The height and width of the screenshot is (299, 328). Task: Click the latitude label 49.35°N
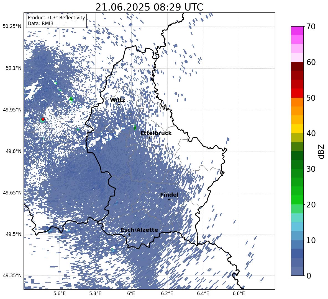[x=12, y=275]
